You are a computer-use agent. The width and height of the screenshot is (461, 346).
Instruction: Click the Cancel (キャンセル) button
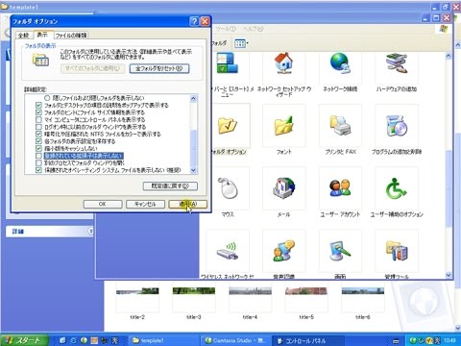click(145, 204)
